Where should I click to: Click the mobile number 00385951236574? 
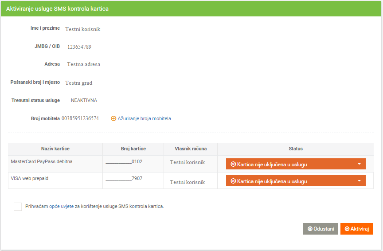(x=80, y=118)
